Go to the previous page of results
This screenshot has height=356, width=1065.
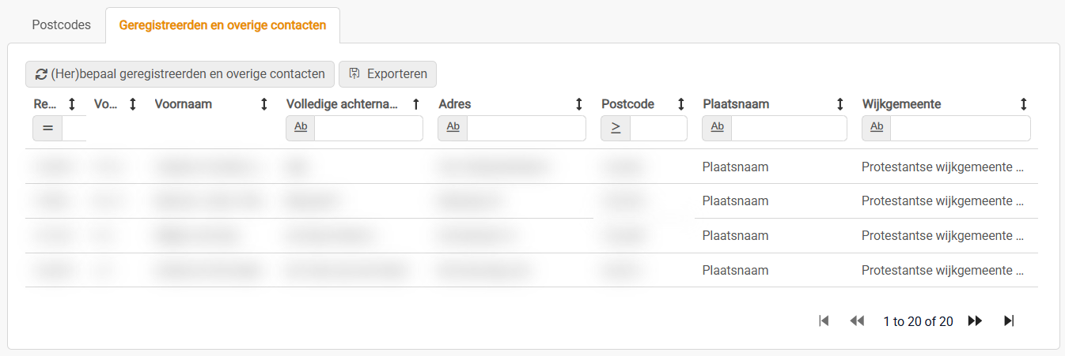click(856, 320)
